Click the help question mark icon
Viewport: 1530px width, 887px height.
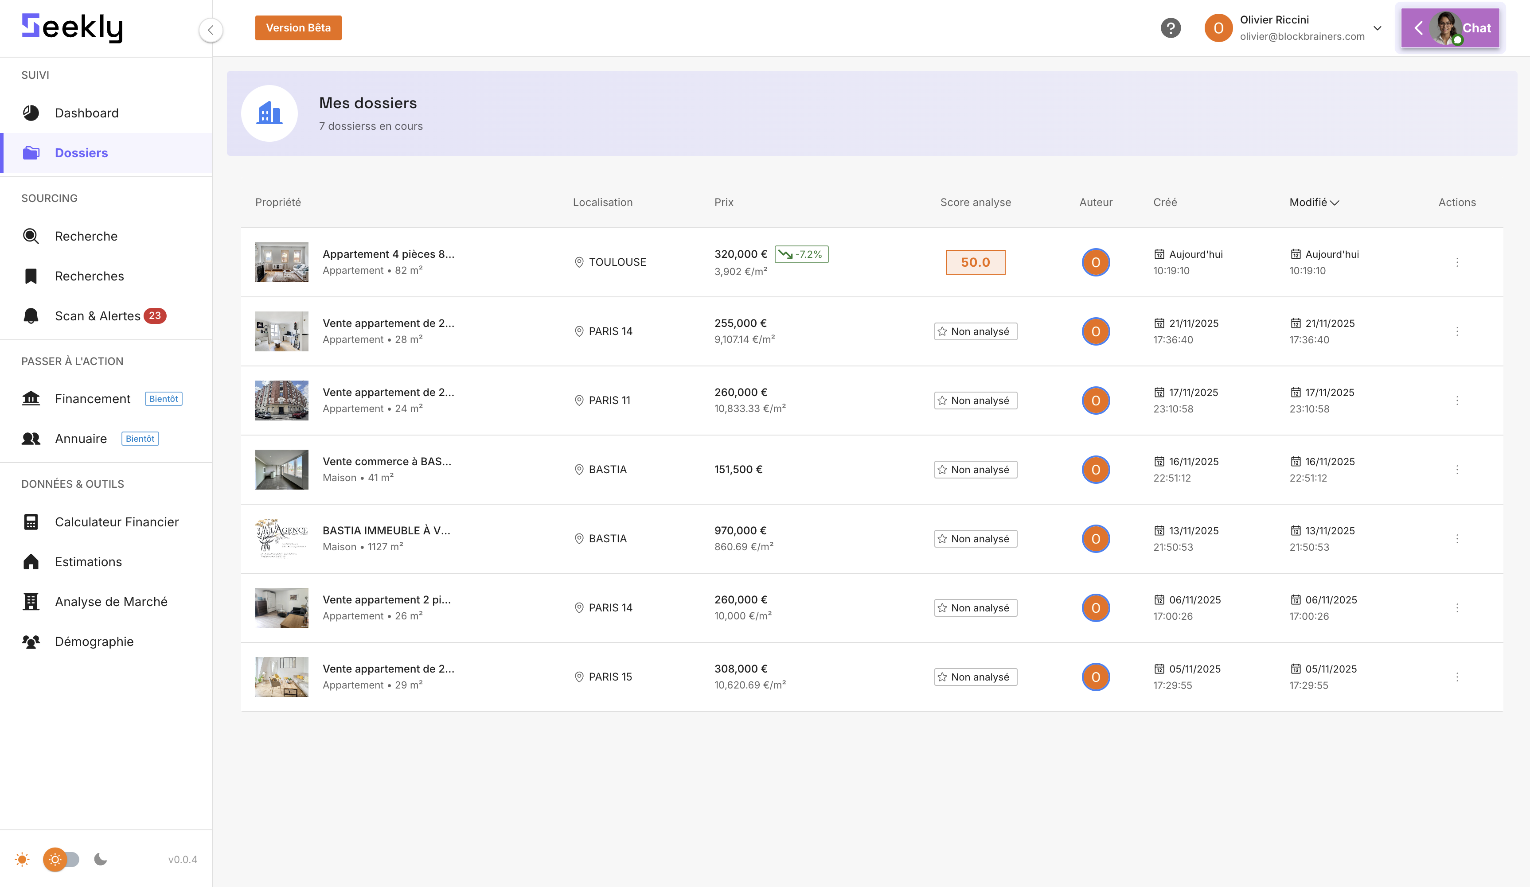tap(1170, 28)
